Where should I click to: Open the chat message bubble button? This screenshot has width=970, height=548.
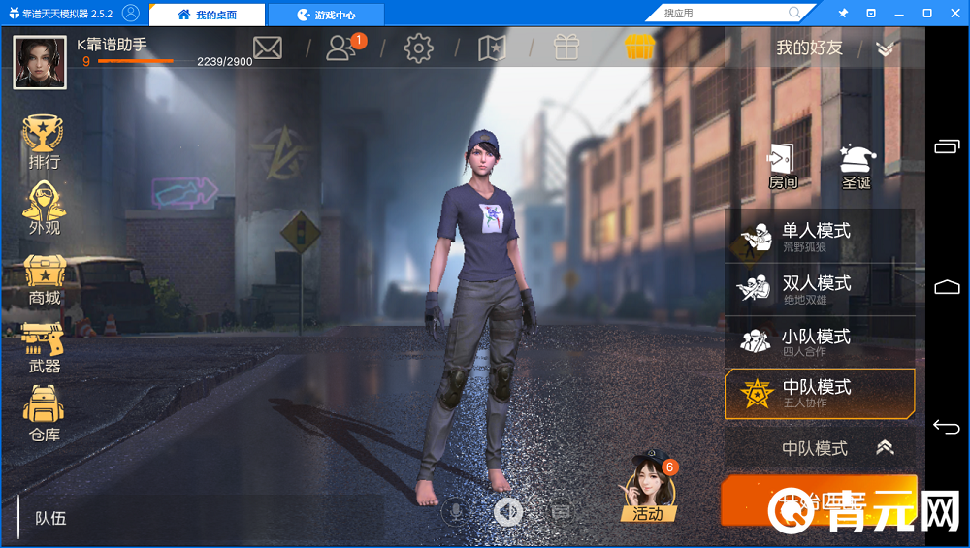[x=561, y=511]
